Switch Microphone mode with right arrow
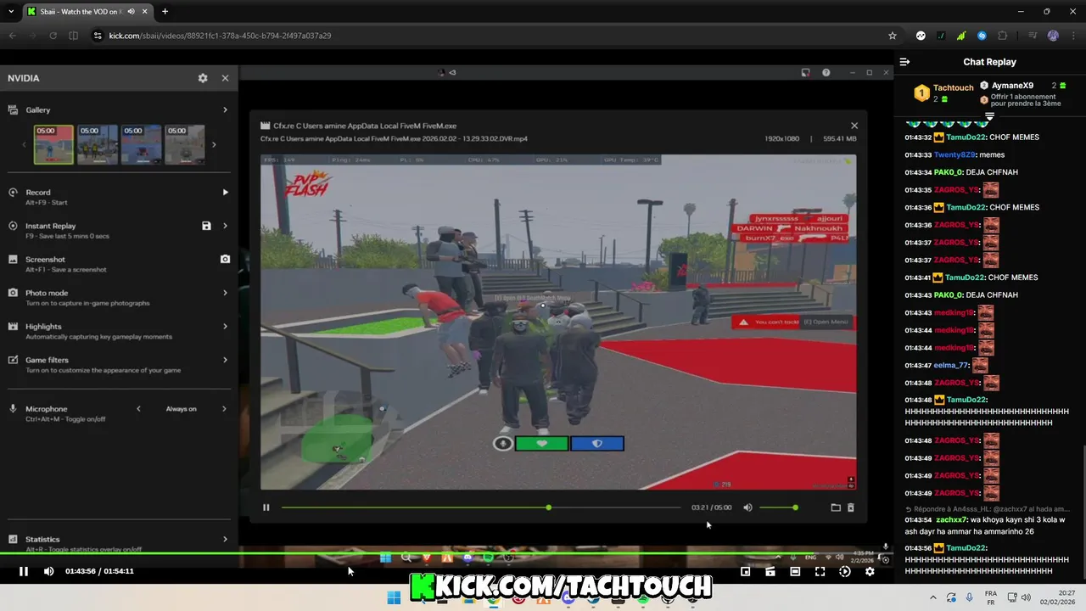The image size is (1086, 611). coord(224,409)
